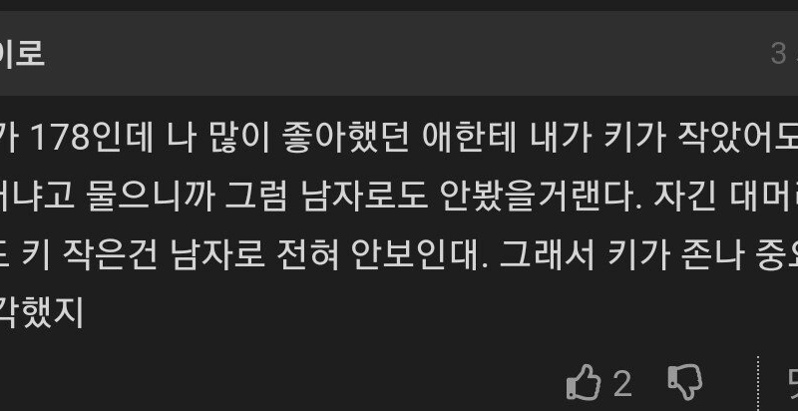The width and height of the screenshot is (798, 411).
Task: Open the commenter nickname ending in 이로
Action: pos(22,54)
